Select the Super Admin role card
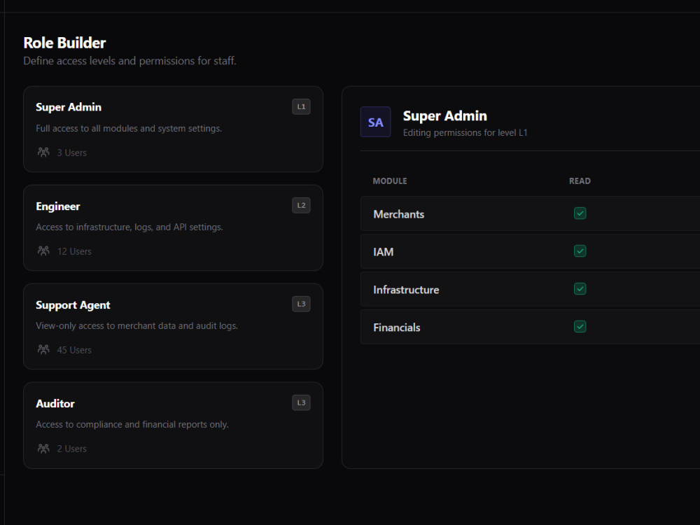 coord(173,129)
